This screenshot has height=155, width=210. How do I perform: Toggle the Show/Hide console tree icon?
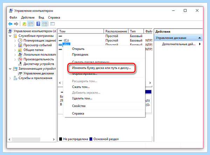point(30,24)
